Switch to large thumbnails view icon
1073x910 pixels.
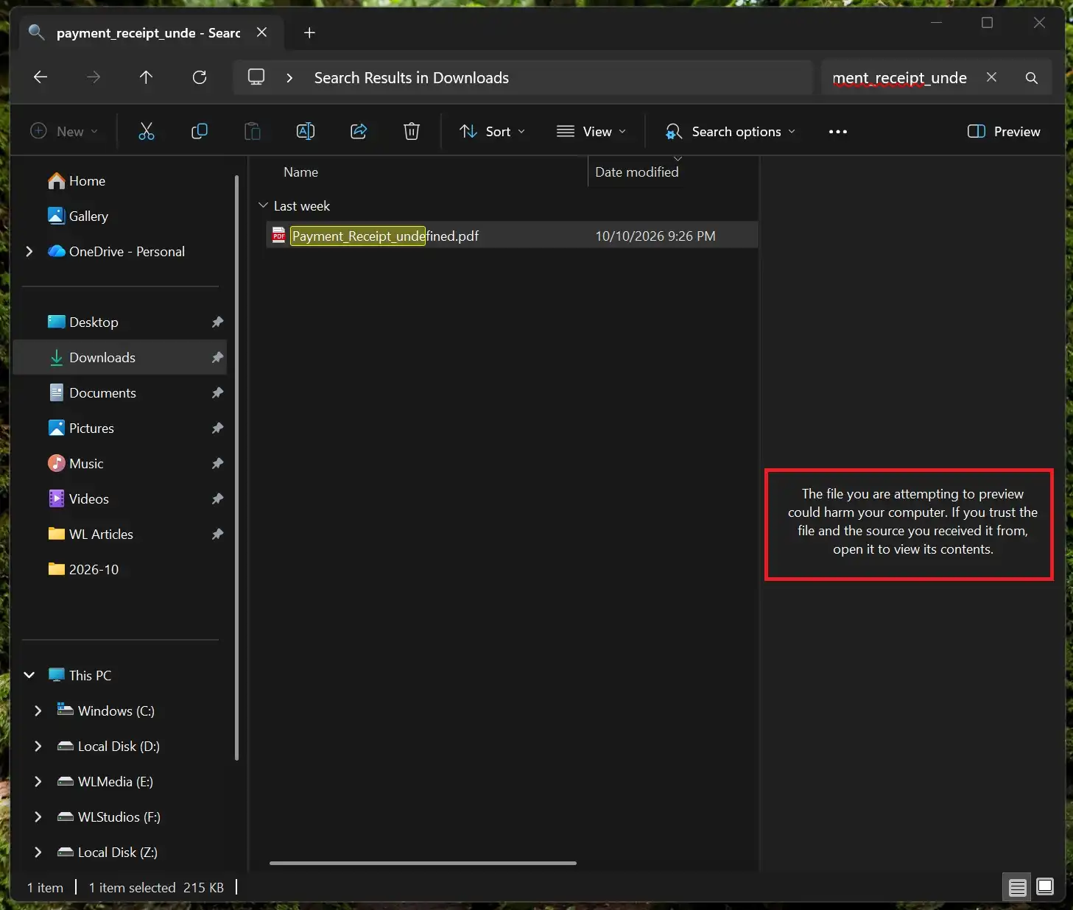(1045, 887)
